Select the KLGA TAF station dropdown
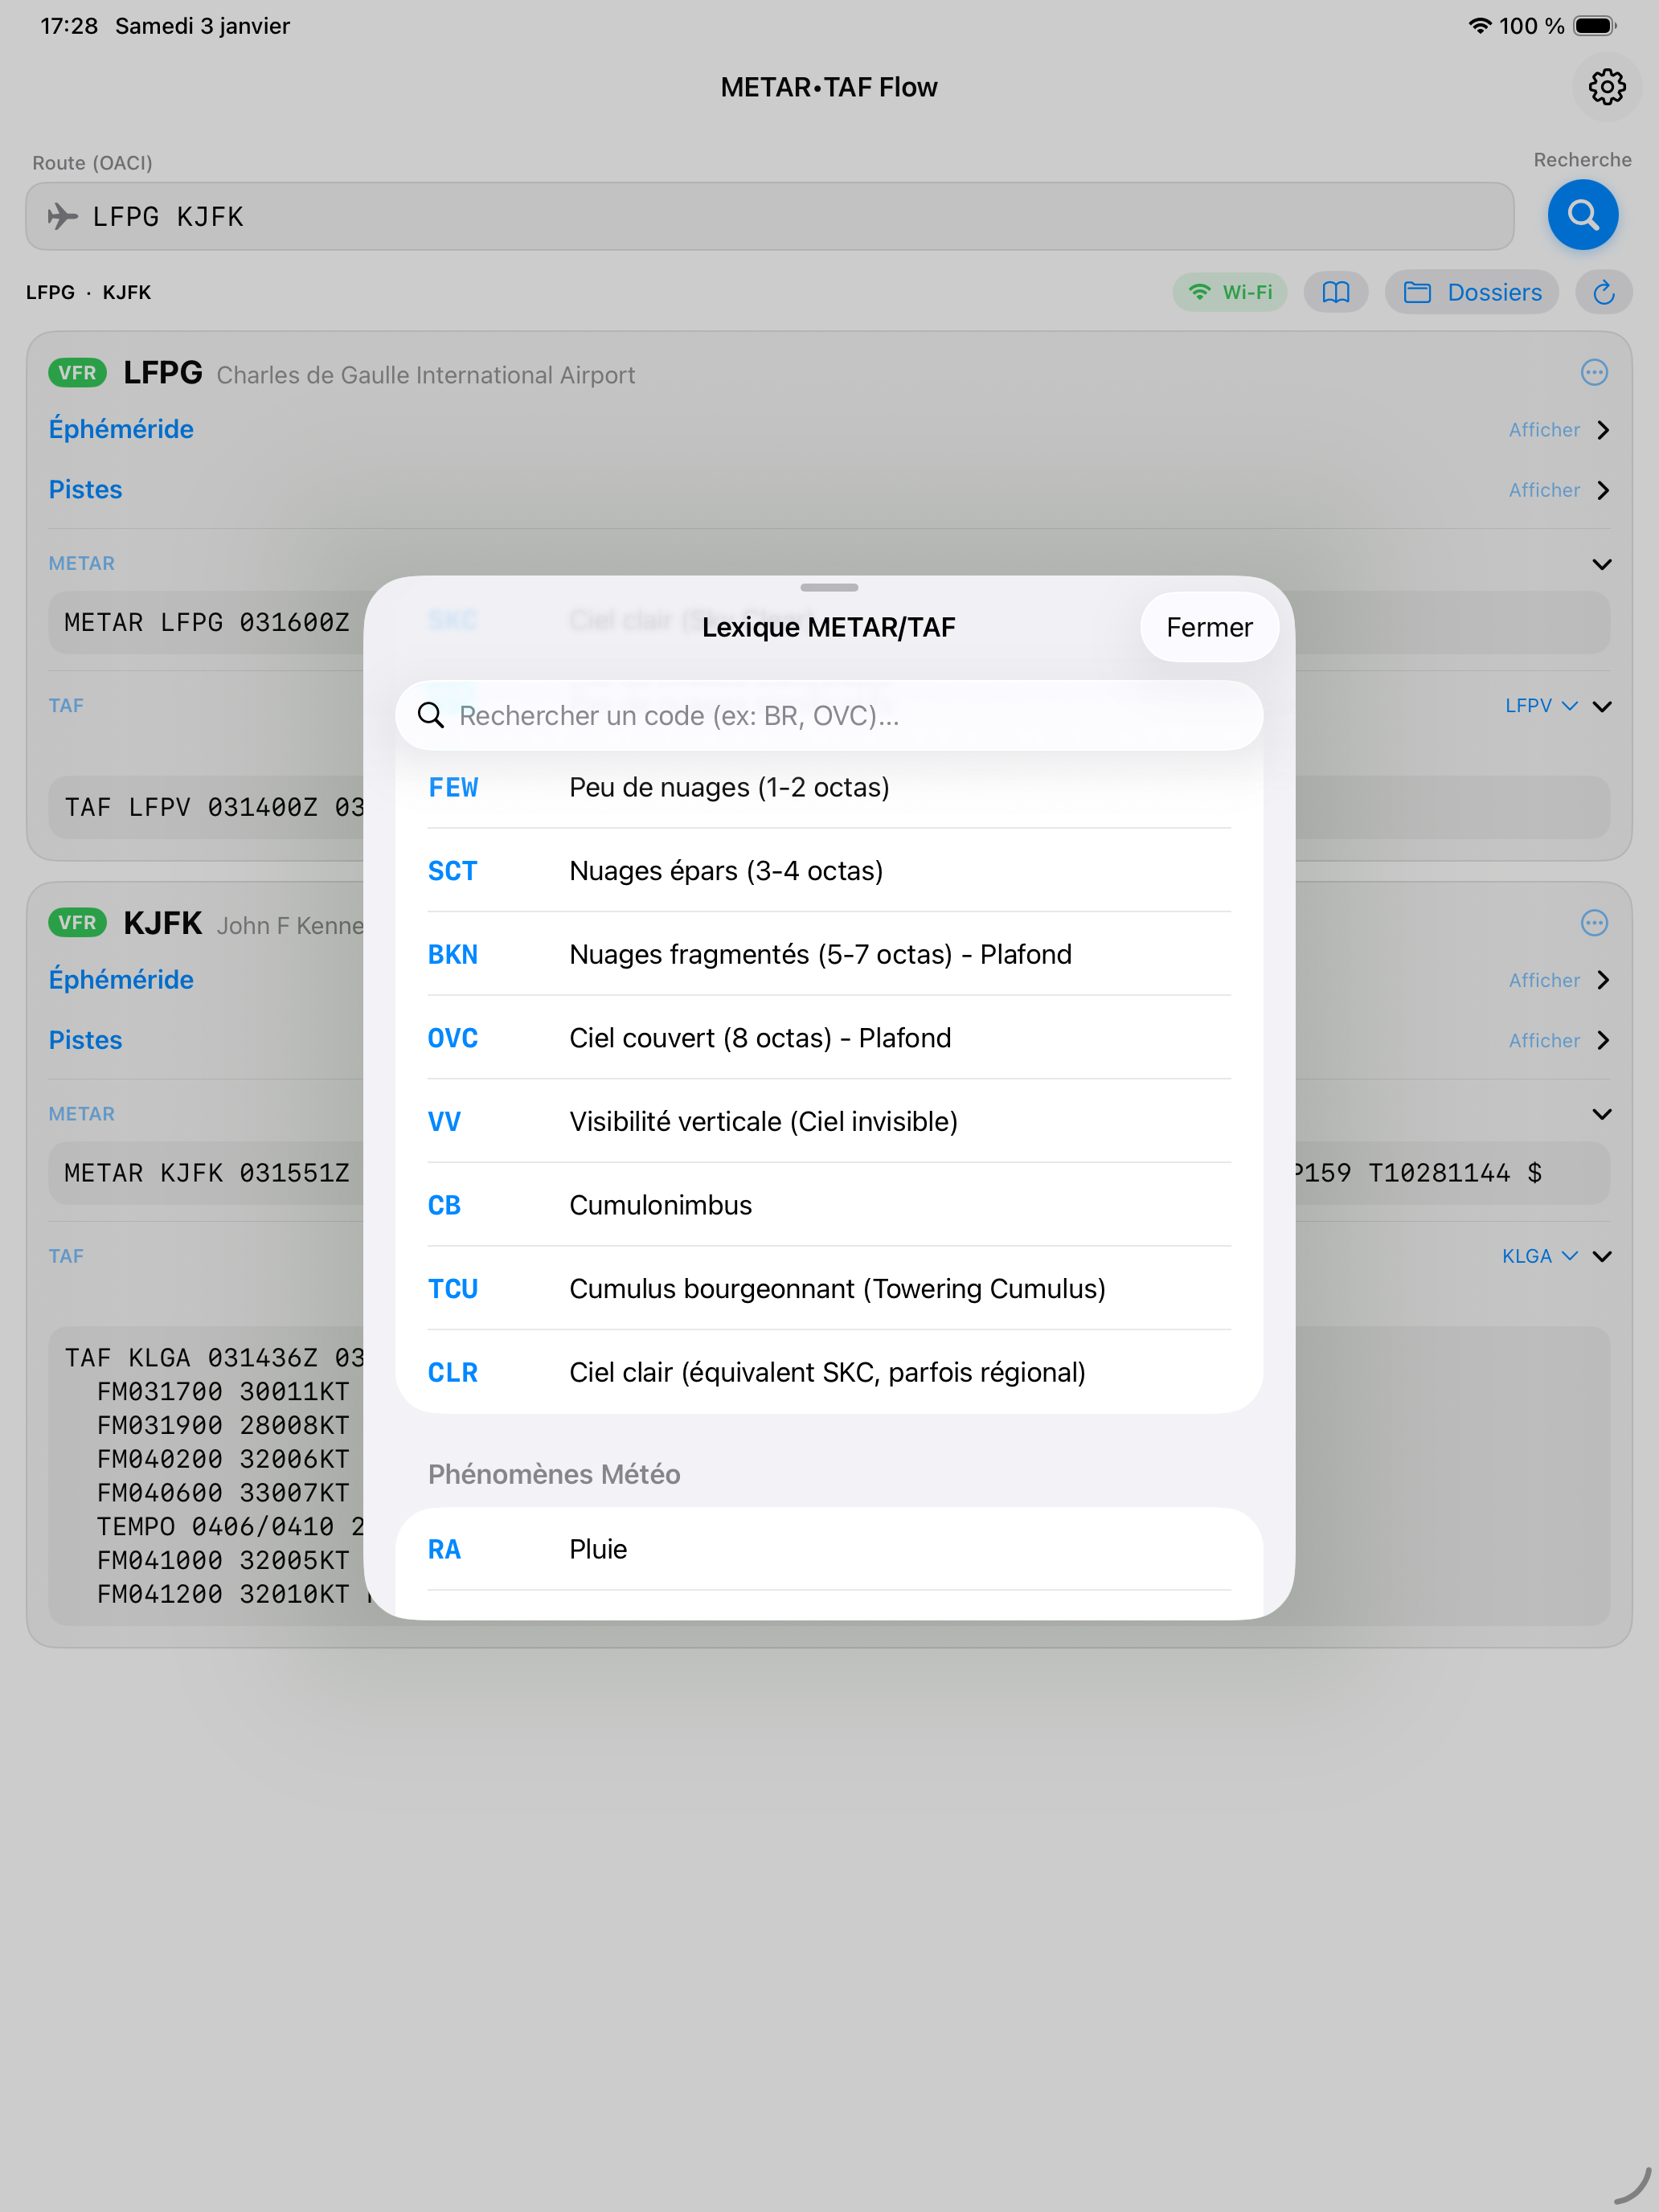 click(x=1539, y=1256)
